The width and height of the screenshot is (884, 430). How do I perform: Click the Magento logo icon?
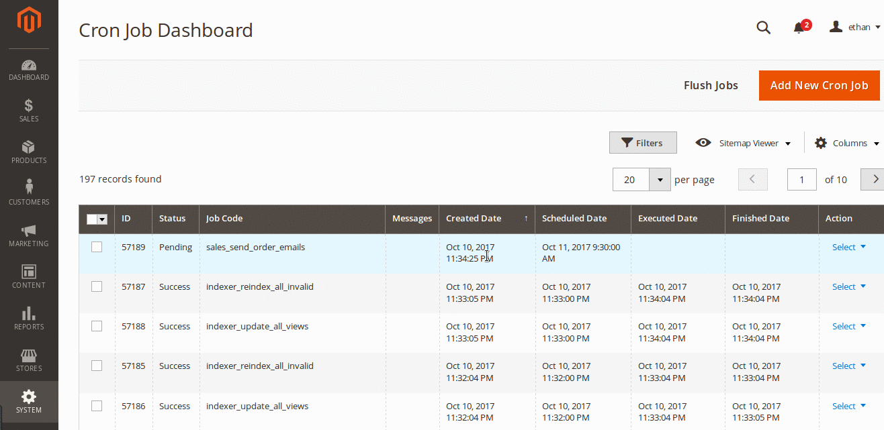pos(29,20)
